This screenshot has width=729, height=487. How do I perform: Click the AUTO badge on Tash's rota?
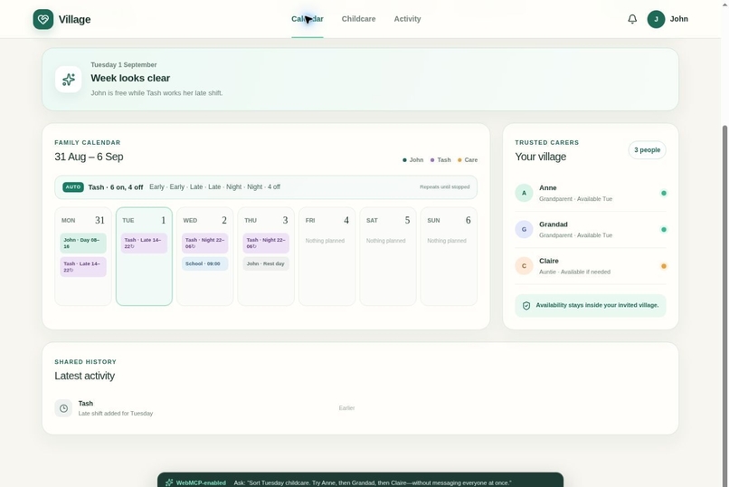pyautogui.click(x=73, y=187)
